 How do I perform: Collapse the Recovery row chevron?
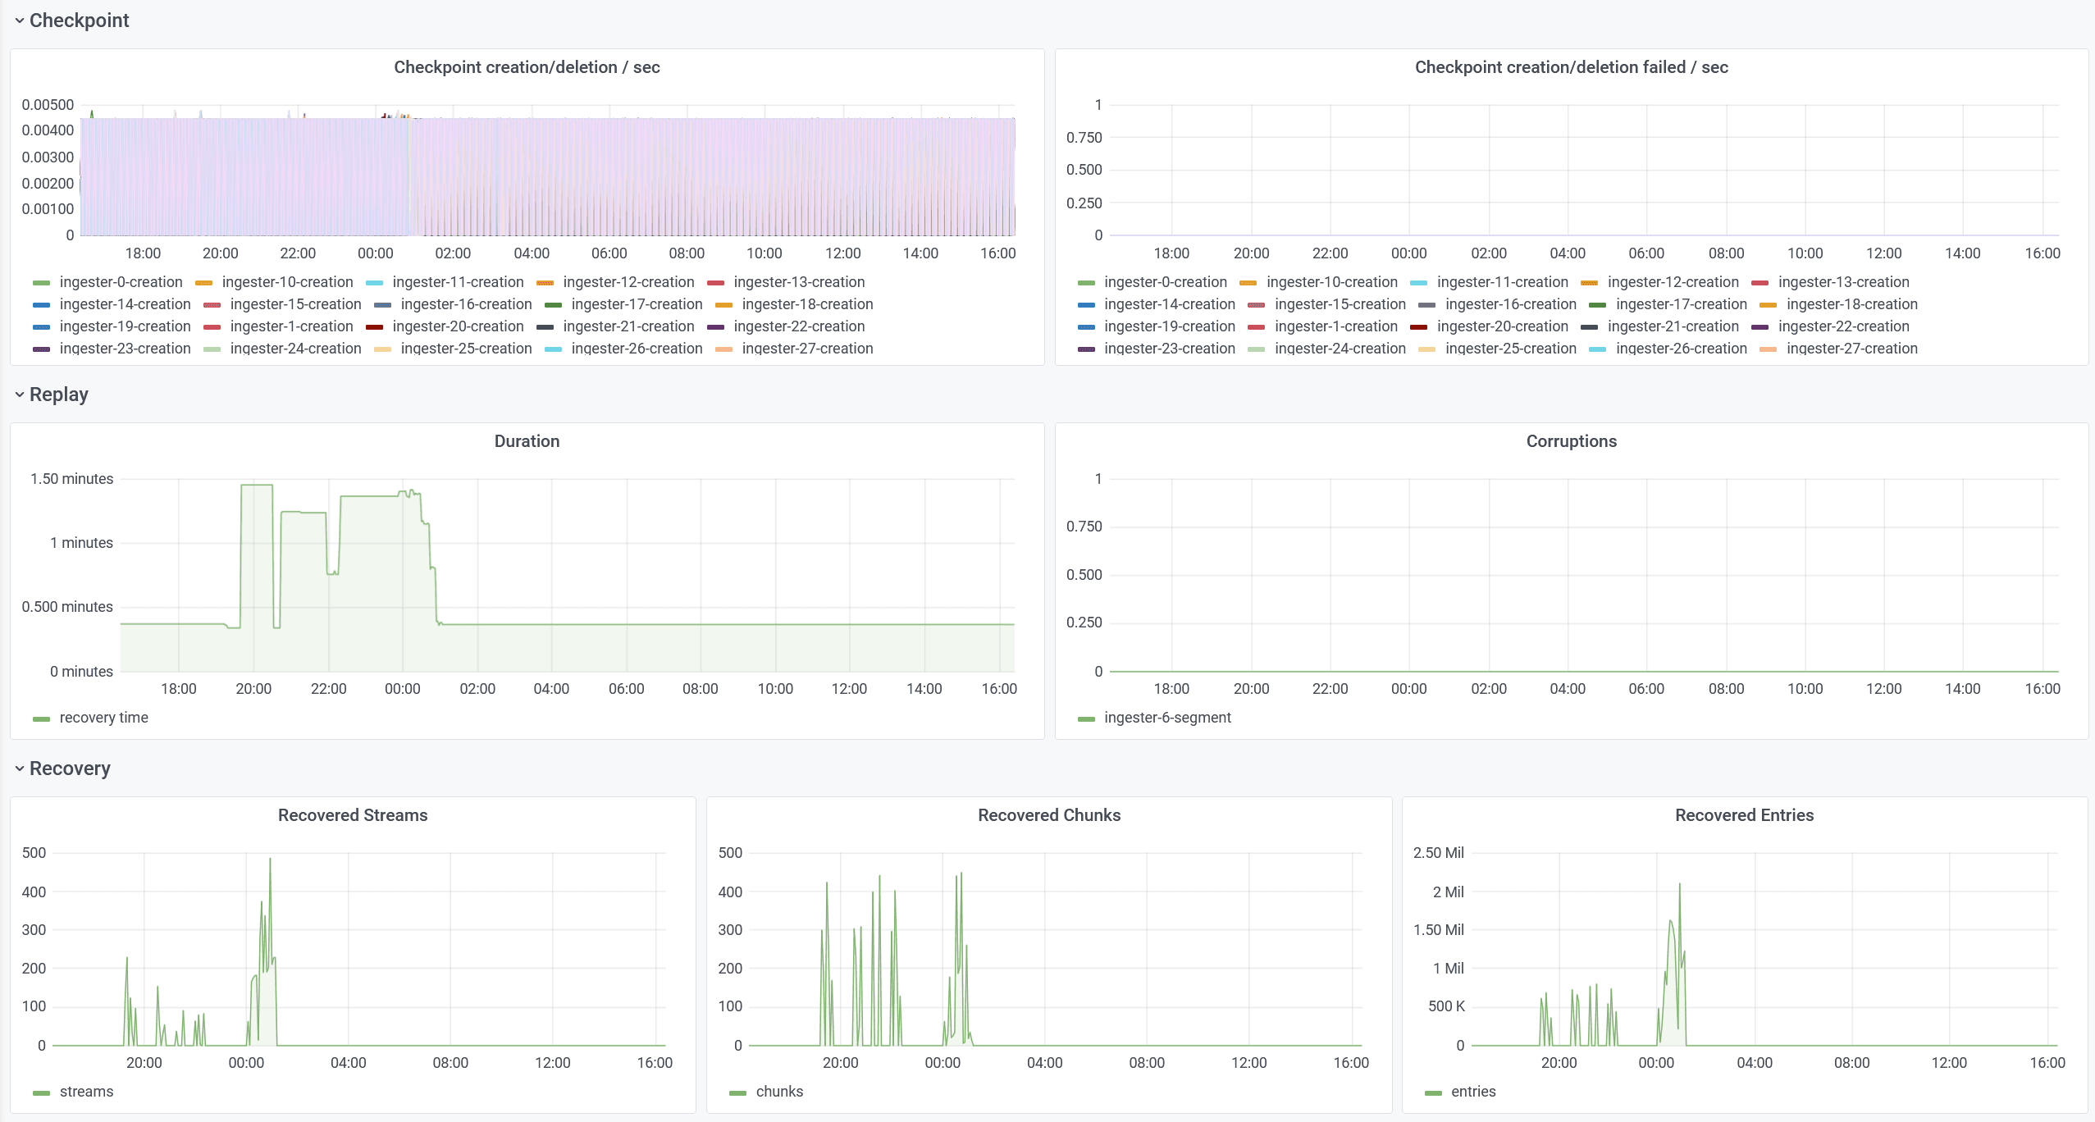(20, 769)
